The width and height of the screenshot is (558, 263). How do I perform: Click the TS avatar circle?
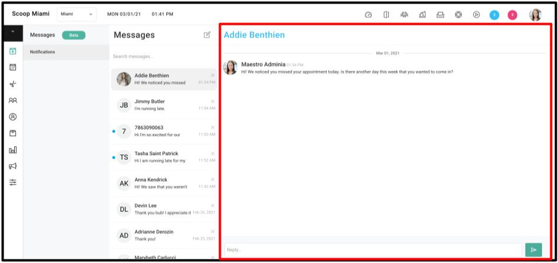(x=124, y=157)
